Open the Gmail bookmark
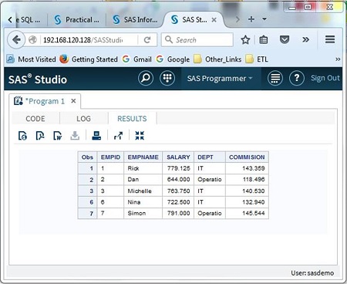347x284 pixels. (137, 59)
